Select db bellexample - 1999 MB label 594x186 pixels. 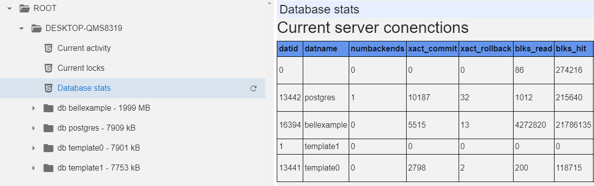104,108
